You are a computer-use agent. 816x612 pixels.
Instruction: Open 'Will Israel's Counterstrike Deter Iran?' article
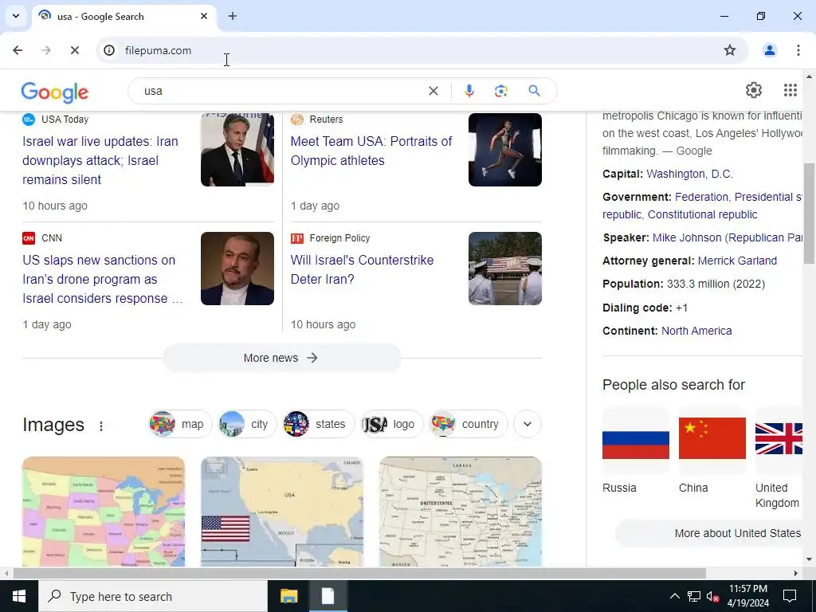362,269
